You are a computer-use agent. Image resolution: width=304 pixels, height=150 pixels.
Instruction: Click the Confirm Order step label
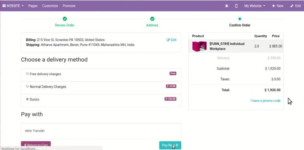click(240, 25)
